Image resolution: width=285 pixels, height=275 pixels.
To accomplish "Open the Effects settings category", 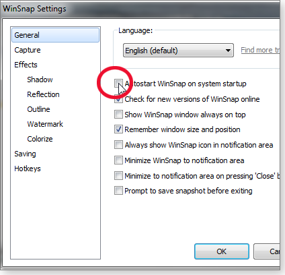I will pos(26,65).
